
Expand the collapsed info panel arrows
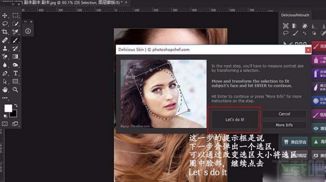pos(26,22)
